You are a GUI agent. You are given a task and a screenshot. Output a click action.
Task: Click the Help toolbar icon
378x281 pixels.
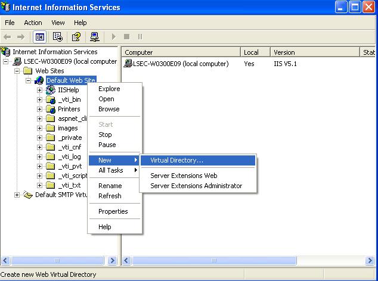coord(76,37)
